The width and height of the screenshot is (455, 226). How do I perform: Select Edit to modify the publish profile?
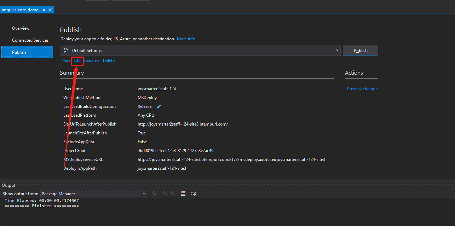click(77, 60)
